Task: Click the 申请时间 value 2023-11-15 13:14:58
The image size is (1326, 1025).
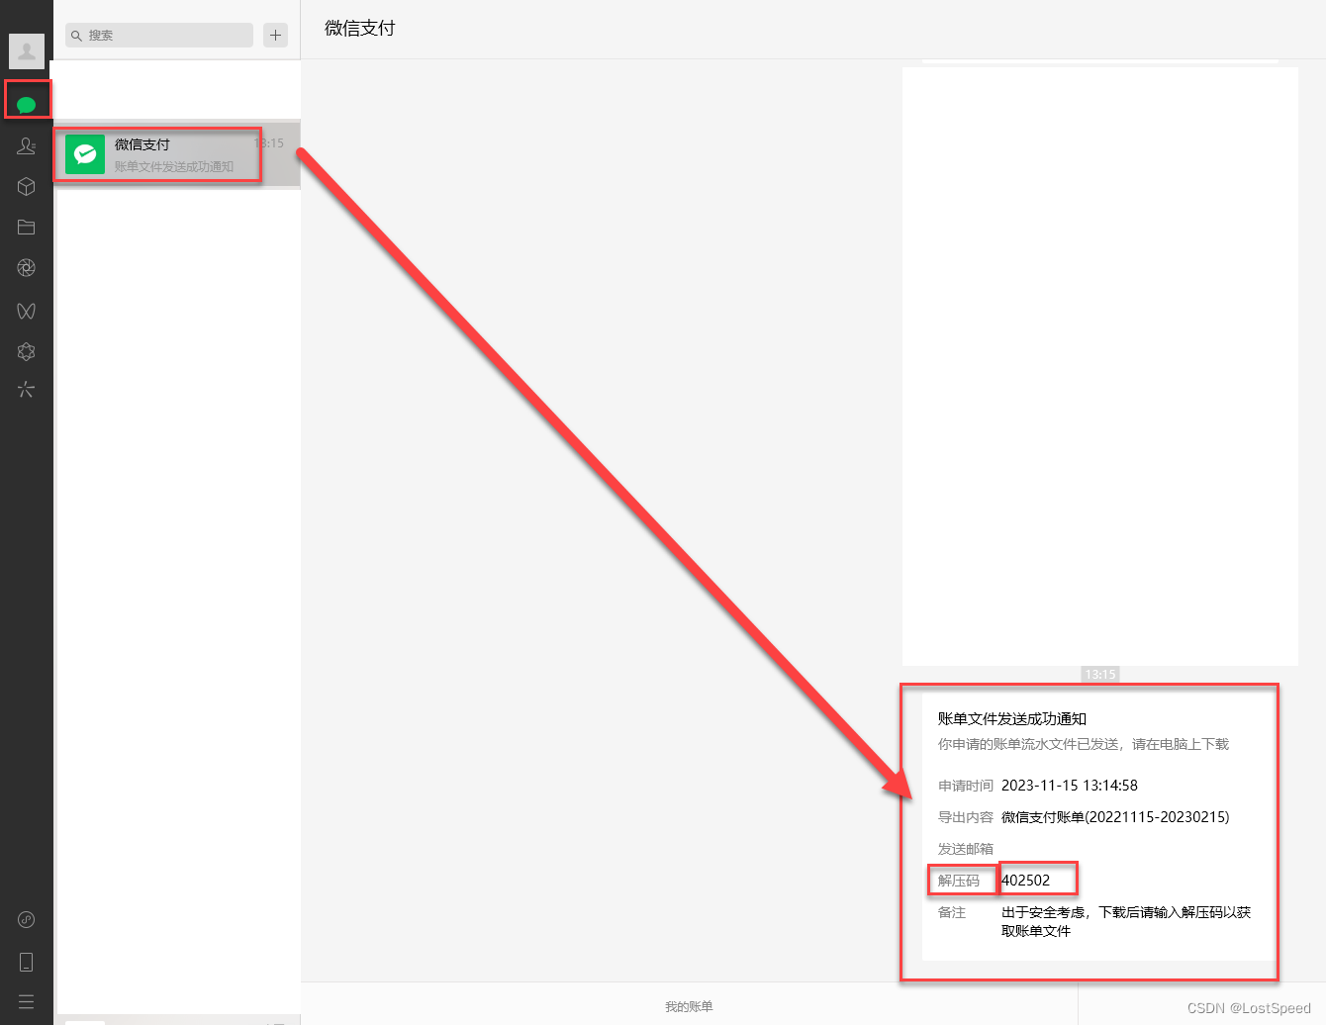Action: [1070, 786]
